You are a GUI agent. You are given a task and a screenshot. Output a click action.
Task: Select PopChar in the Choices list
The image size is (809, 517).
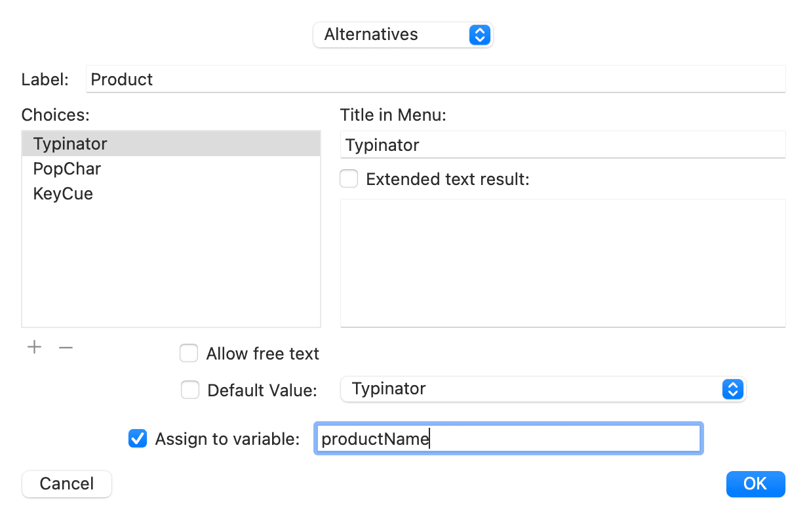pos(67,169)
